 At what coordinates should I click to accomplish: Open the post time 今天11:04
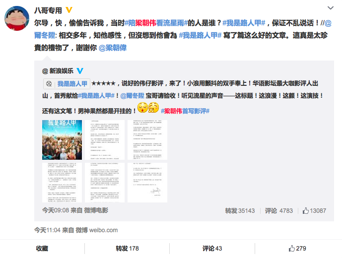click(47, 230)
